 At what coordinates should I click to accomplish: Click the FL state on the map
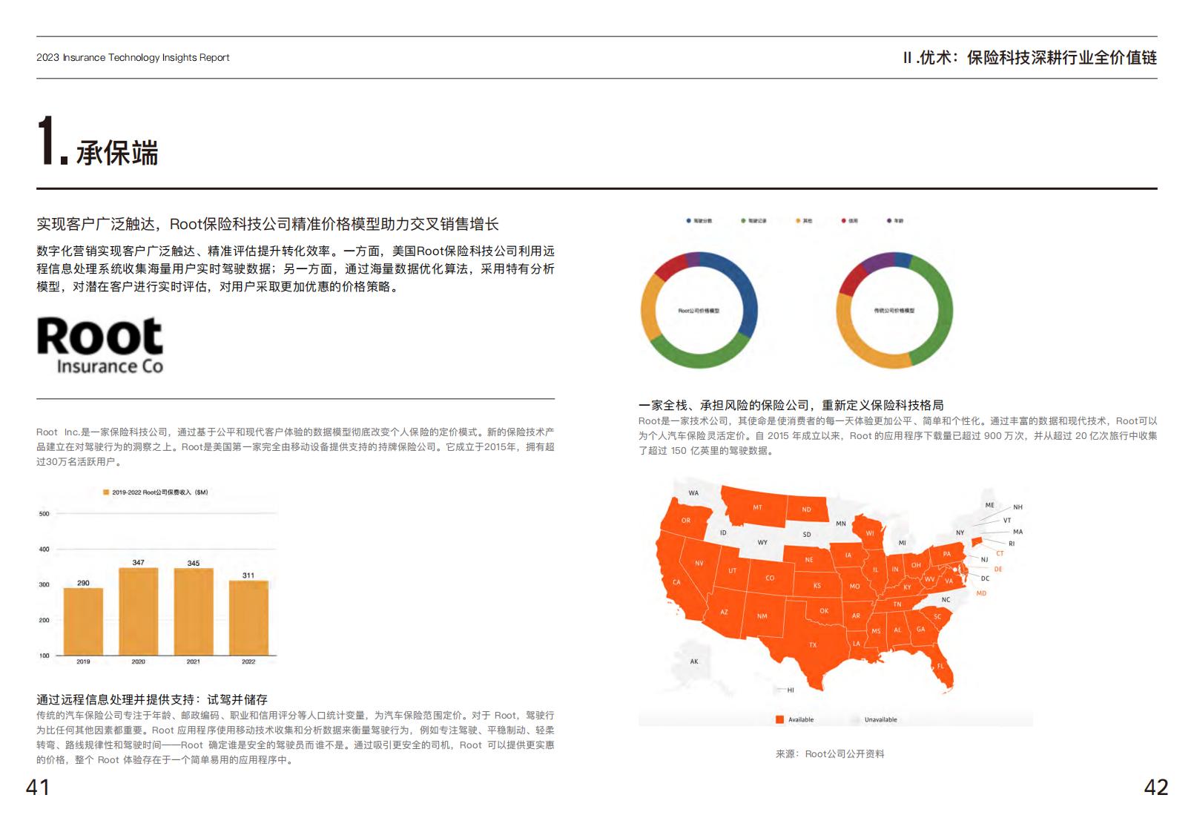tap(940, 666)
